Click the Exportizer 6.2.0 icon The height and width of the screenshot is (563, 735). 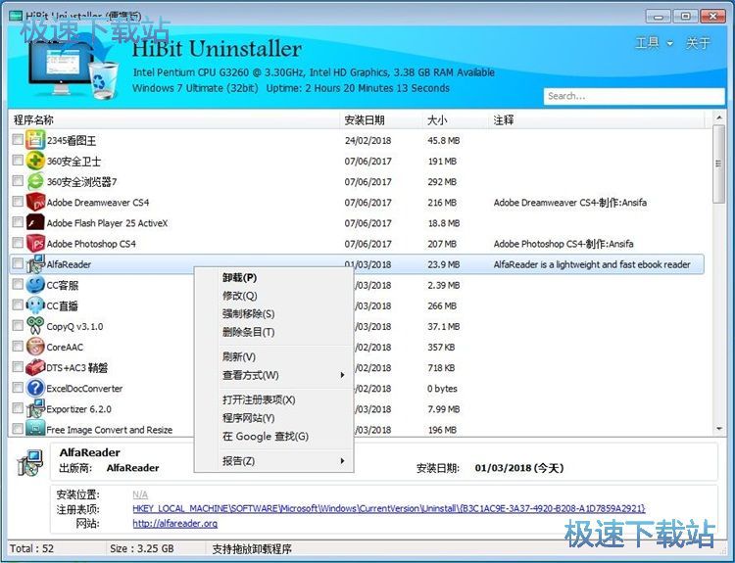[x=35, y=408]
